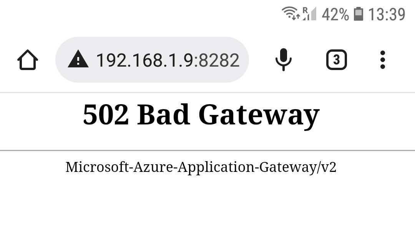Viewport: 415px width, 232px height.
Task: Tap the Home icon in the browser toolbar
Action: coord(27,60)
